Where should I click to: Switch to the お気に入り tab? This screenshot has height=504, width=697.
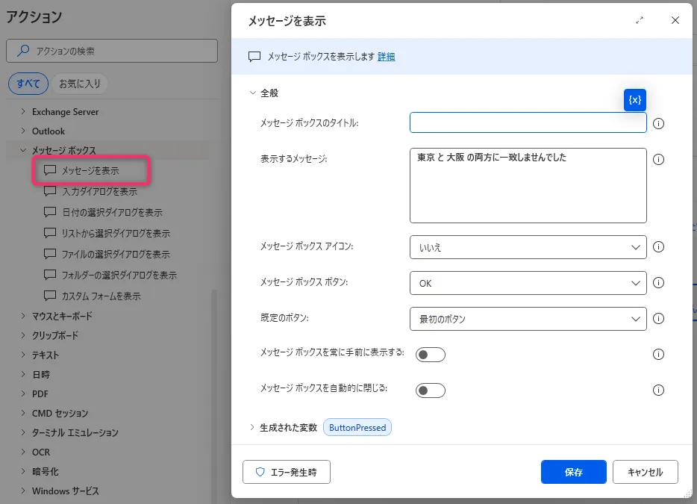(80, 84)
